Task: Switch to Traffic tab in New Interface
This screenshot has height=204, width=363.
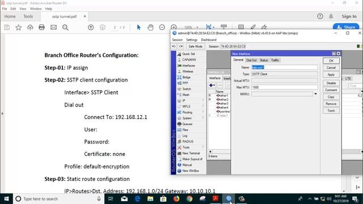Action: pos(275,60)
